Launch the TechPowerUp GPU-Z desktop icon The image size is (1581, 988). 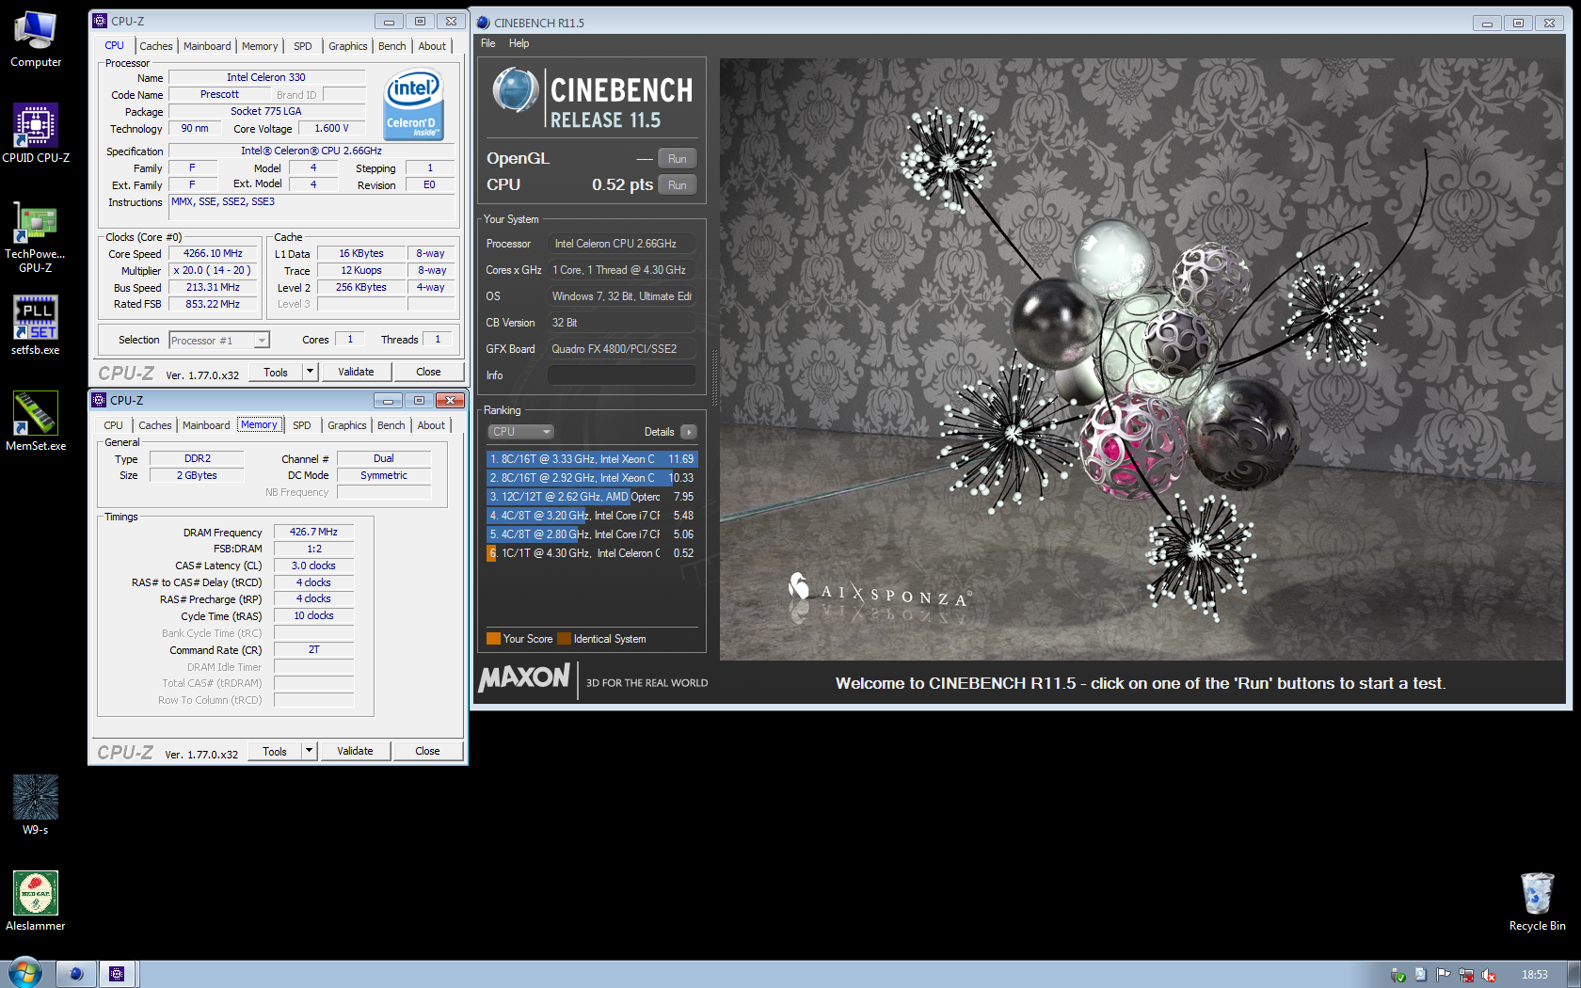coord(36,237)
